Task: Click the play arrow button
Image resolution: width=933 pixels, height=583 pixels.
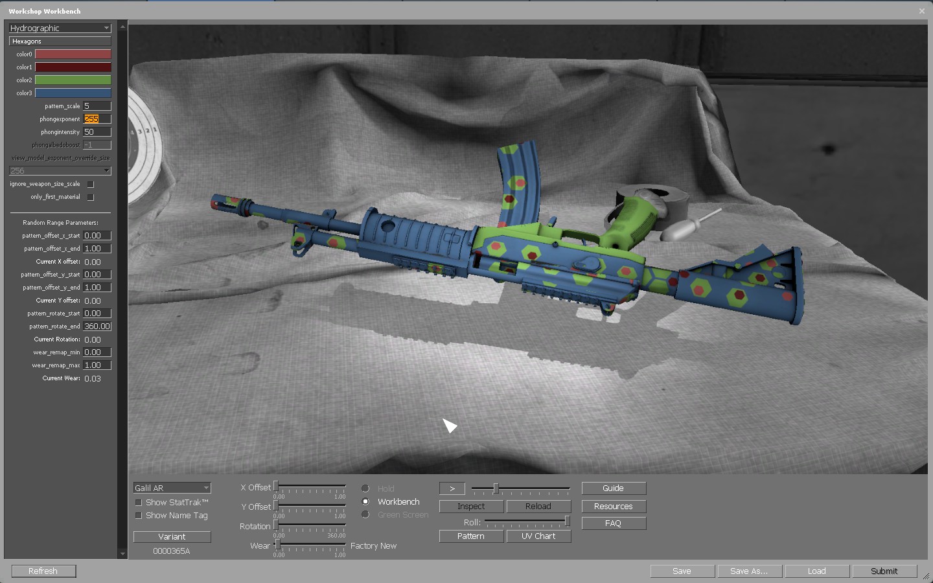Action: [452, 488]
